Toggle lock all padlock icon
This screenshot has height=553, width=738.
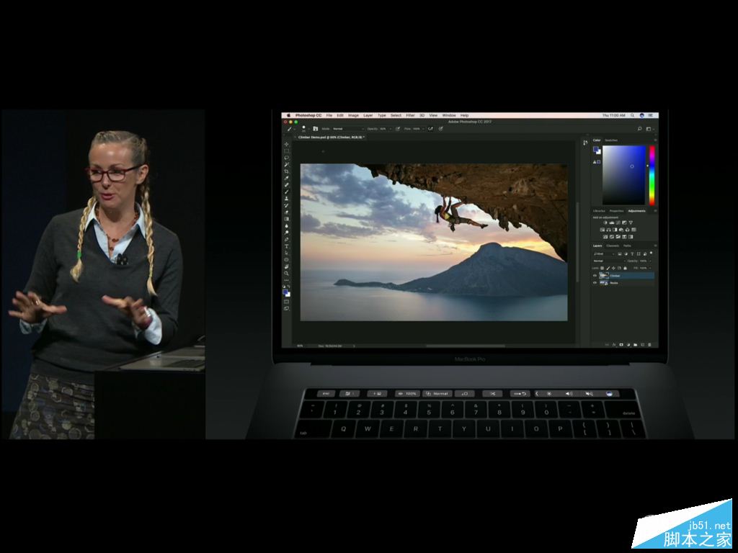pos(625,268)
